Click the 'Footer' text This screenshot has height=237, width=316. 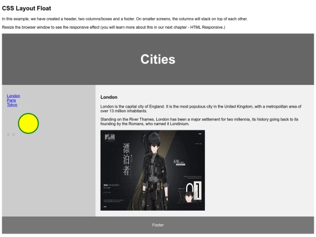point(158,225)
